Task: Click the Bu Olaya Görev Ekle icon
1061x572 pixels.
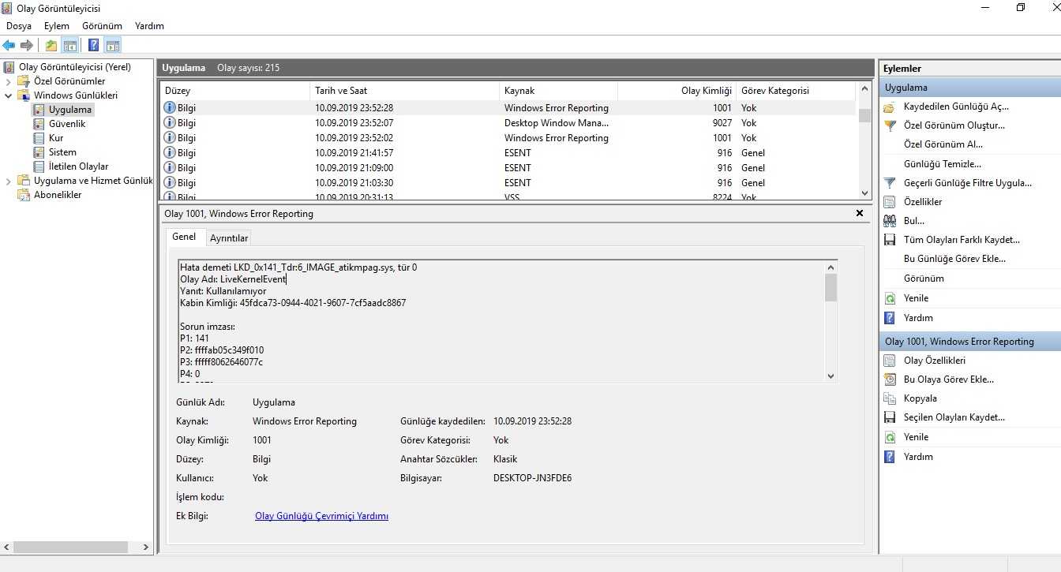Action: [890, 379]
